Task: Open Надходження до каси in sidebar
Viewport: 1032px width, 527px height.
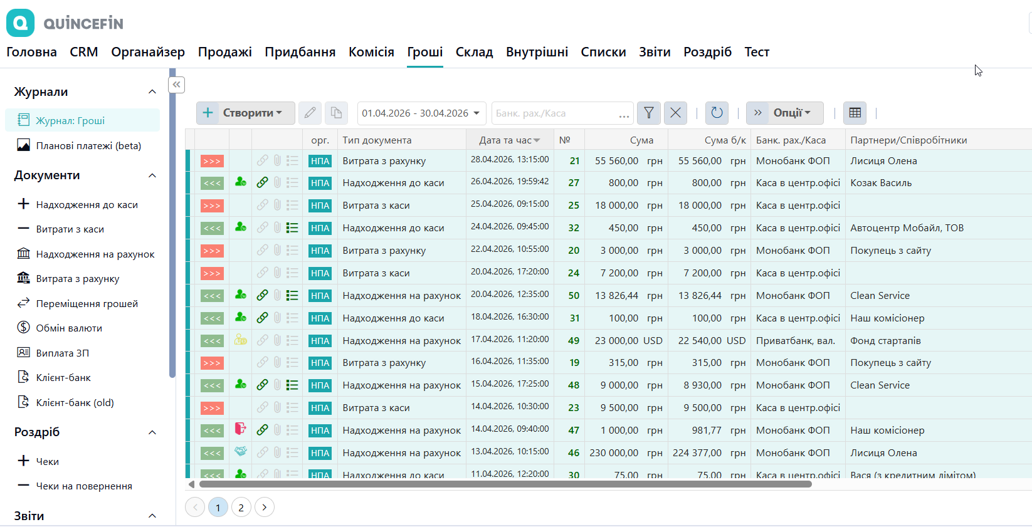Action: pyautogui.click(x=77, y=204)
